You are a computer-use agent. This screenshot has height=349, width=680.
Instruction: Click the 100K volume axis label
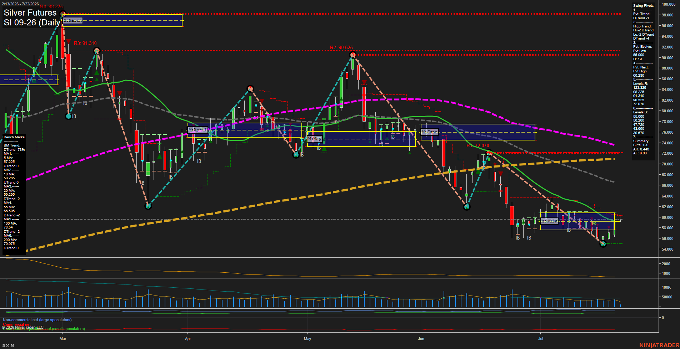(666, 287)
